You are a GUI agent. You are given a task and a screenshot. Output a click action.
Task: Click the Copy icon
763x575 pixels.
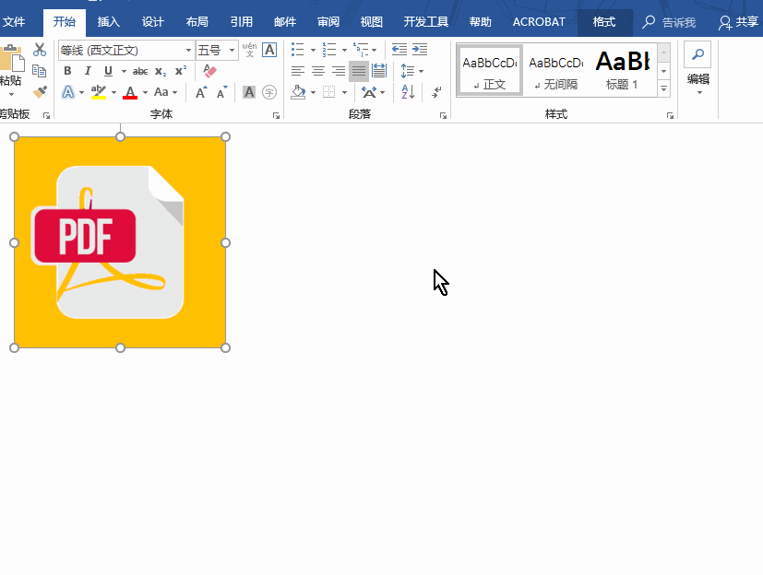click(40, 71)
